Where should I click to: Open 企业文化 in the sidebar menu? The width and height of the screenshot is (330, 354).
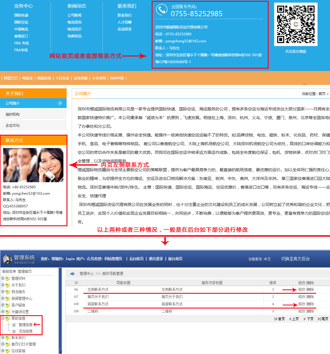[x=12, y=125]
